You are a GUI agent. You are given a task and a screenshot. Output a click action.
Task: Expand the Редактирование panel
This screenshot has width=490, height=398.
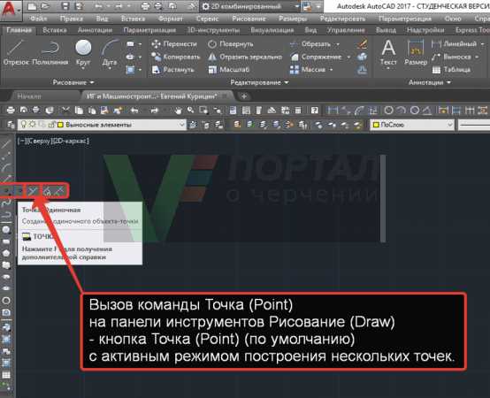[259, 82]
